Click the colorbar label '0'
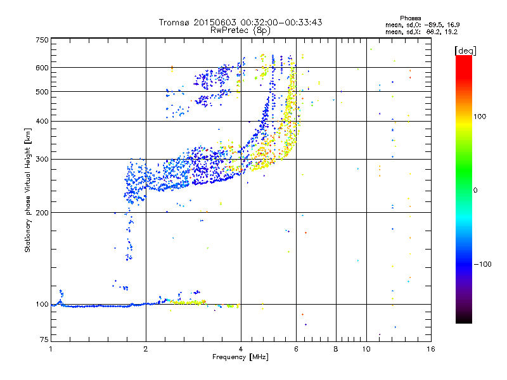 pos(475,191)
